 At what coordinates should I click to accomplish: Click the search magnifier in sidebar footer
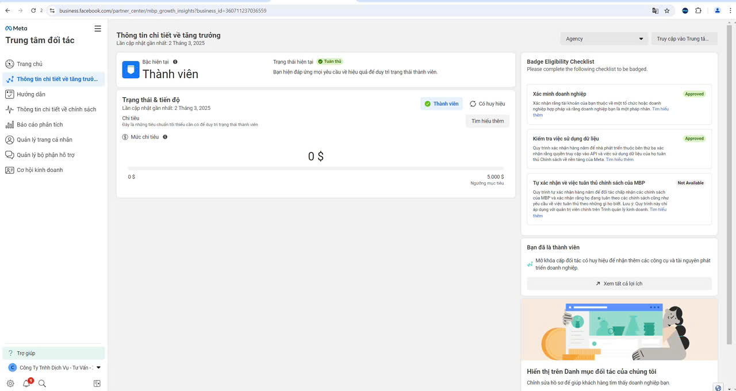click(42, 384)
